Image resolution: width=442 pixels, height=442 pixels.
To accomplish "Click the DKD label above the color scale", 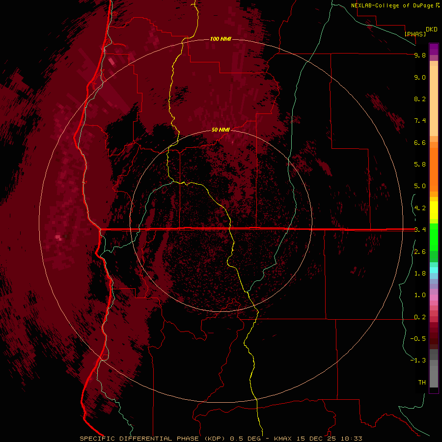I will (x=432, y=29).
